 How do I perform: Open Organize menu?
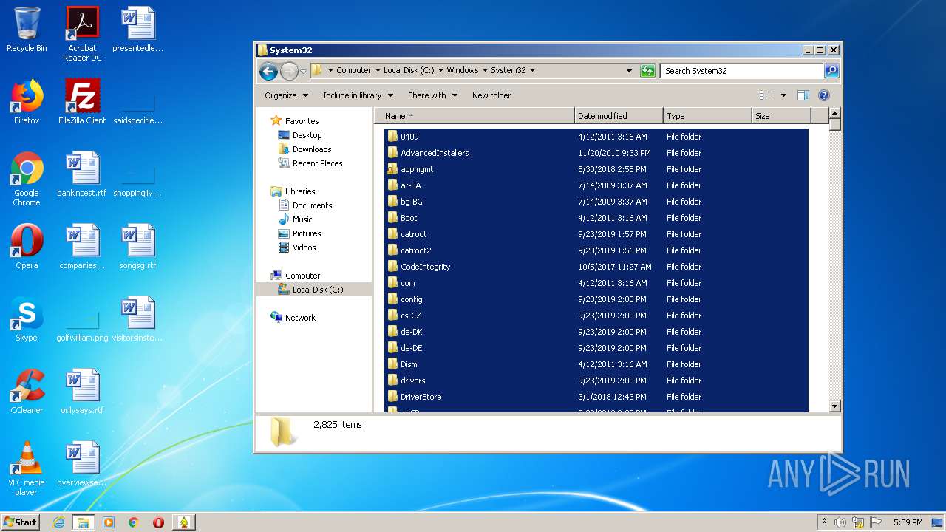(285, 95)
